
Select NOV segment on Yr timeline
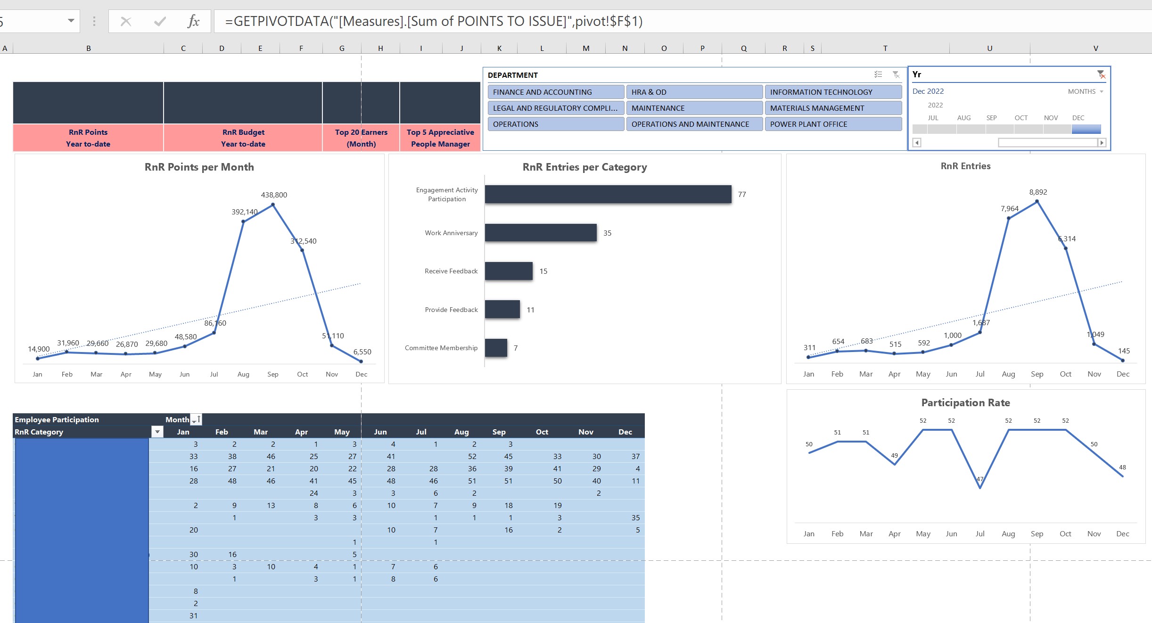[1057, 129]
